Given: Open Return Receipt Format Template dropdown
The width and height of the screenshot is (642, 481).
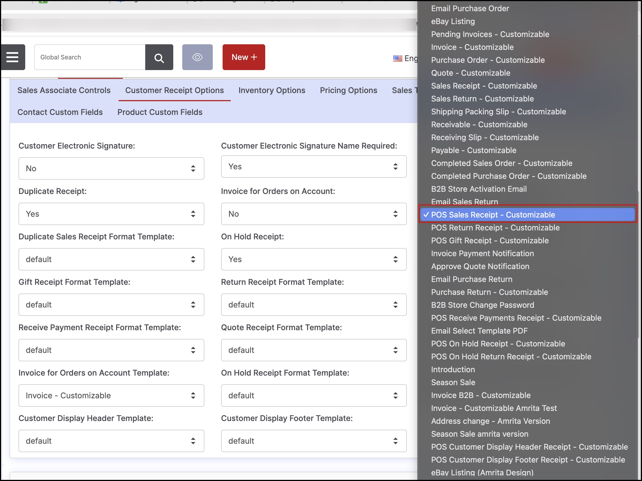Looking at the screenshot, I should [x=314, y=305].
